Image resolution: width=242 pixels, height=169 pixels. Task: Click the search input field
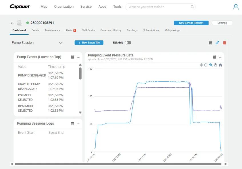pyautogui.click(x=159, y=7)
